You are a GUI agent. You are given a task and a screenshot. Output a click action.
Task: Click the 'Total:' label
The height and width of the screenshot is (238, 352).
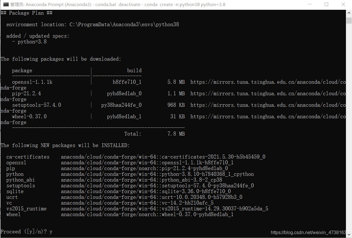[x=133, y=134]
